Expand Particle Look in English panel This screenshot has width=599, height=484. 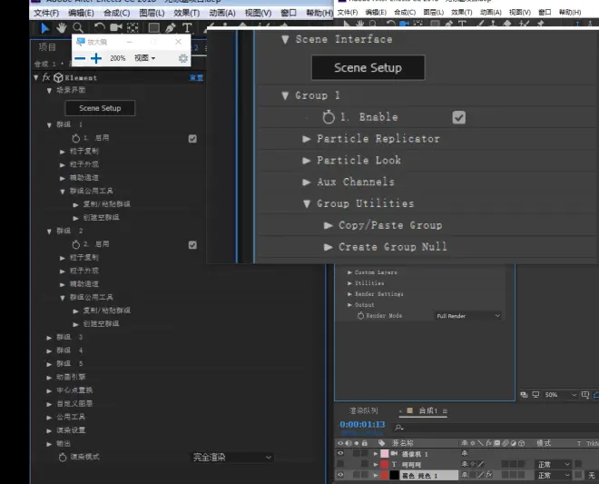coord(307,161)
